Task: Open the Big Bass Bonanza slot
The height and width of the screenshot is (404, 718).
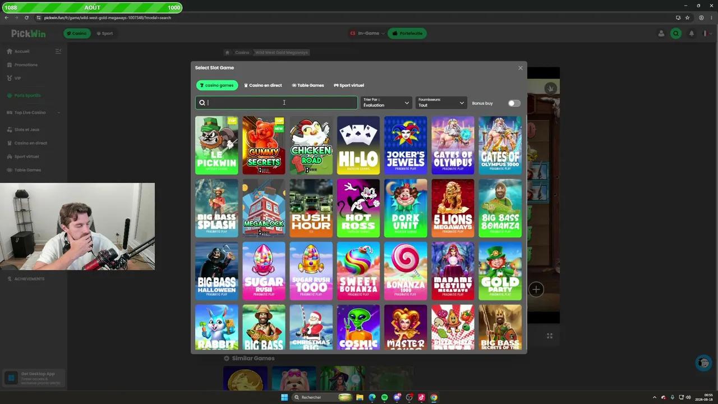Action: click(x=500, y=208)
